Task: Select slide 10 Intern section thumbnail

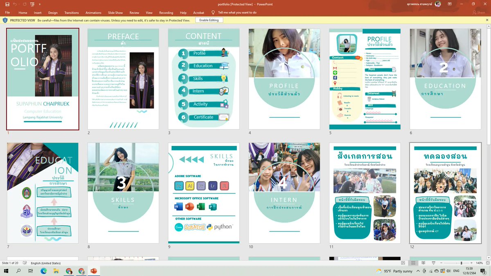Action: tap(284, 193)
